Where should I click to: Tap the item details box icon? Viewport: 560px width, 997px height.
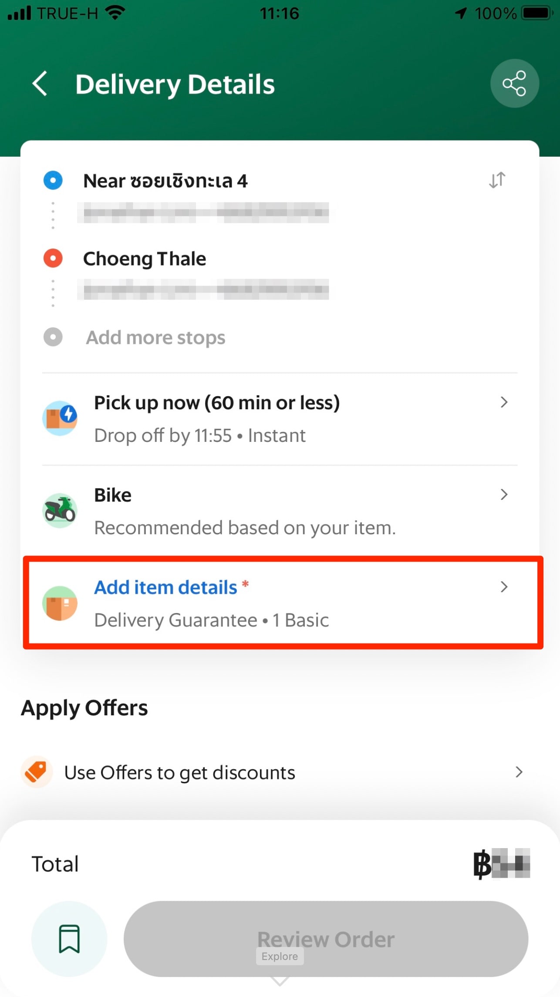(60, 603)
